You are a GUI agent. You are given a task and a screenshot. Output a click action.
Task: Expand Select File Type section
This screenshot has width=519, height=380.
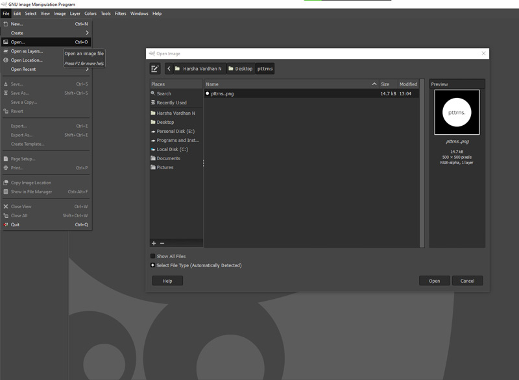point(152,265)
